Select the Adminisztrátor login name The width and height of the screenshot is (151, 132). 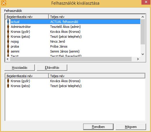(x=21, y=27)
